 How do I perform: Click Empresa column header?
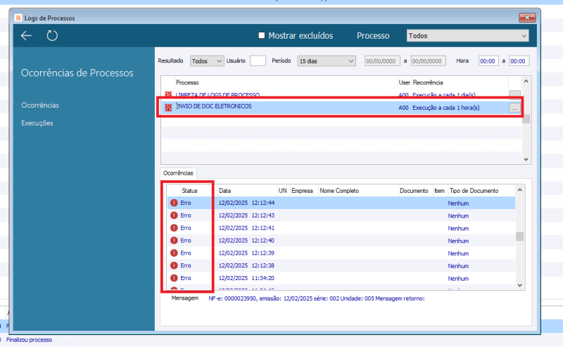[302, 191]
